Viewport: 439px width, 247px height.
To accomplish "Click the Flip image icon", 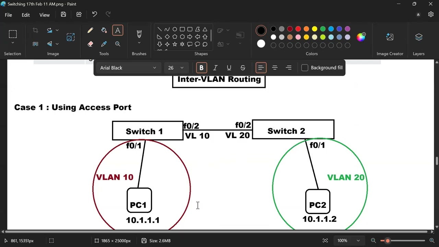I will tap(49, 44).
